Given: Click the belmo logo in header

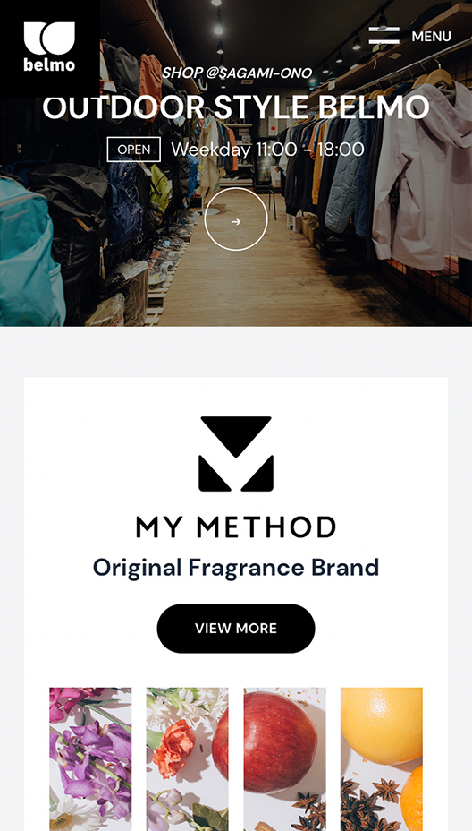Looking at the screenshot, I should tap(49, 47).
